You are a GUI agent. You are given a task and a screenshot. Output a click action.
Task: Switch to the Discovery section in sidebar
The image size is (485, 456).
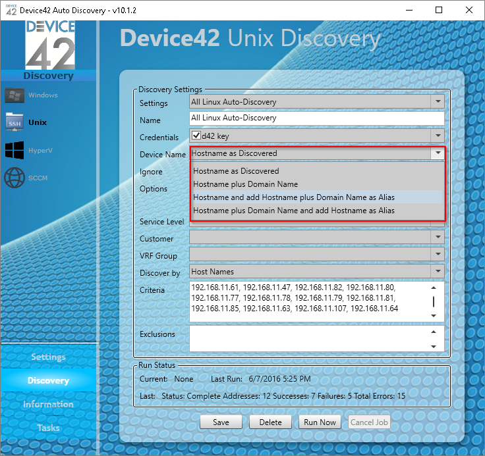click(x=48, y=380)
